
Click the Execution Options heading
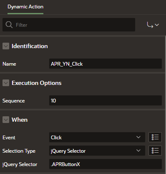click(x=36, y=83)
